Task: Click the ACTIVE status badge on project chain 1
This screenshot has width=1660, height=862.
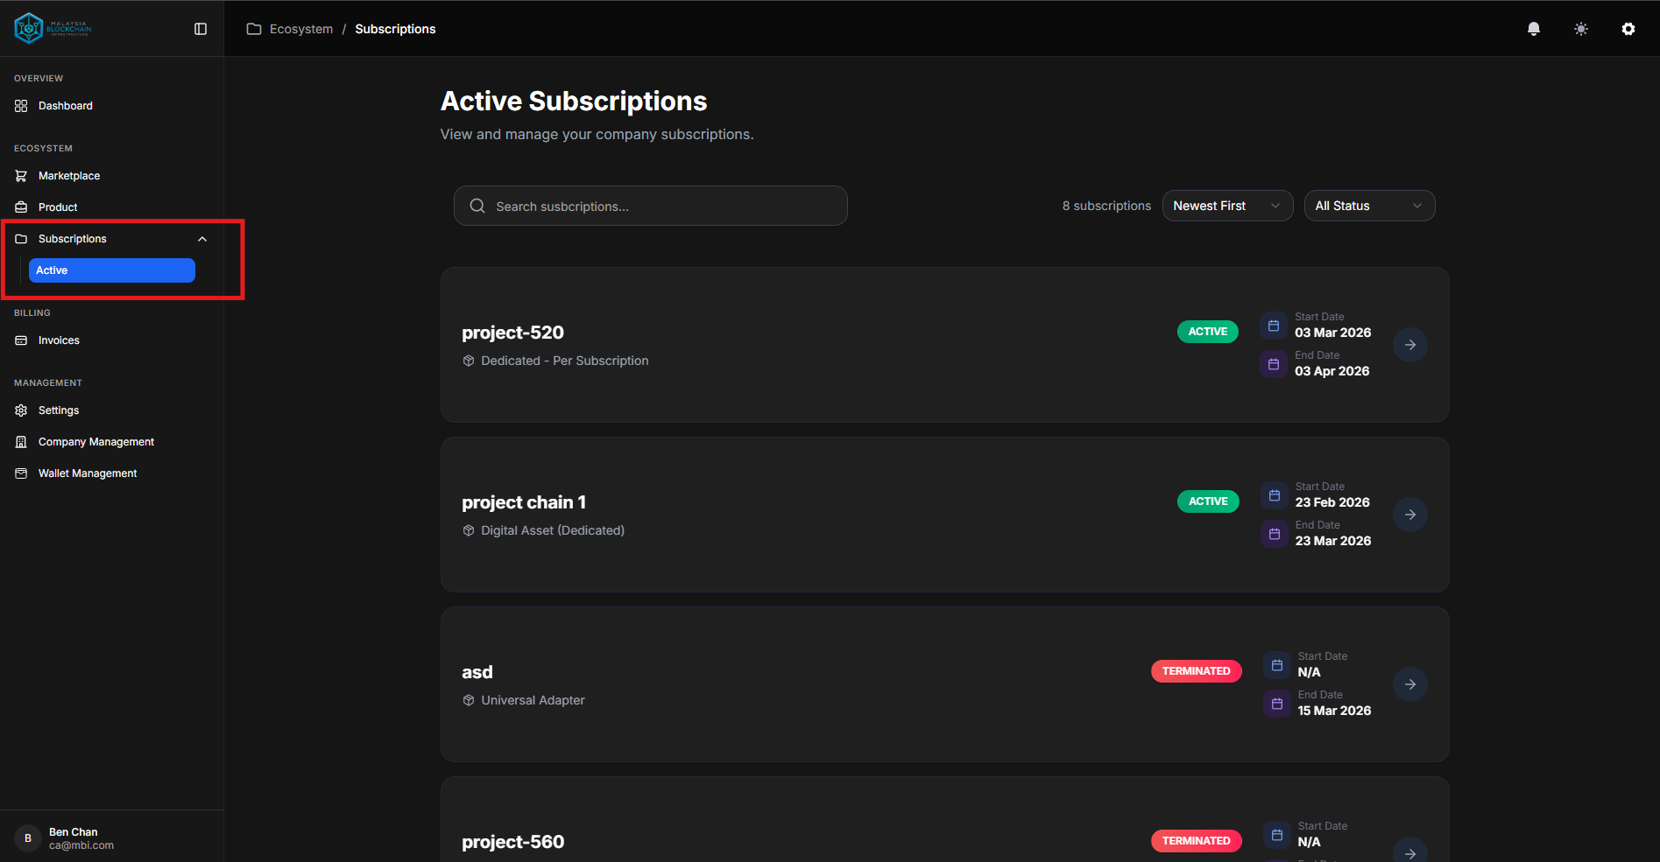Action: point(1207,501)
